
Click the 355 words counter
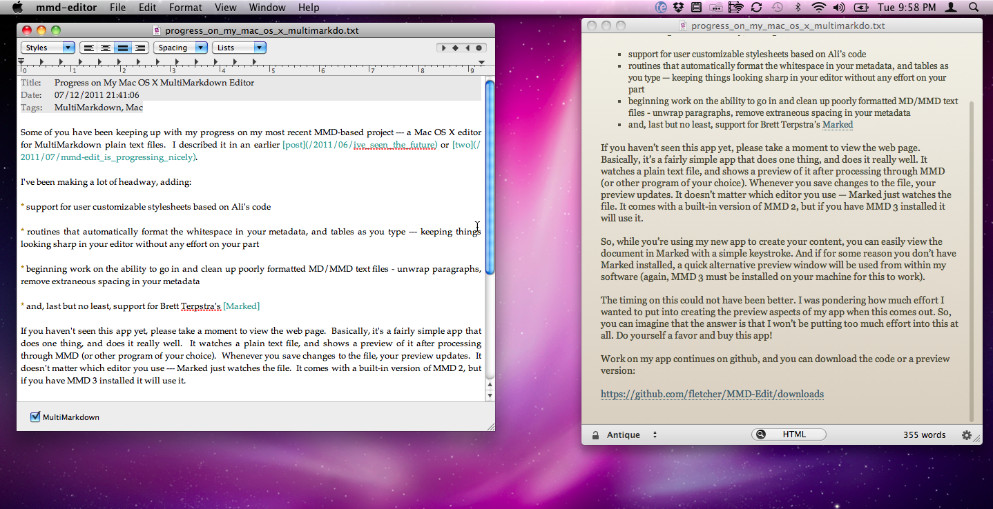tap(924, 435)
